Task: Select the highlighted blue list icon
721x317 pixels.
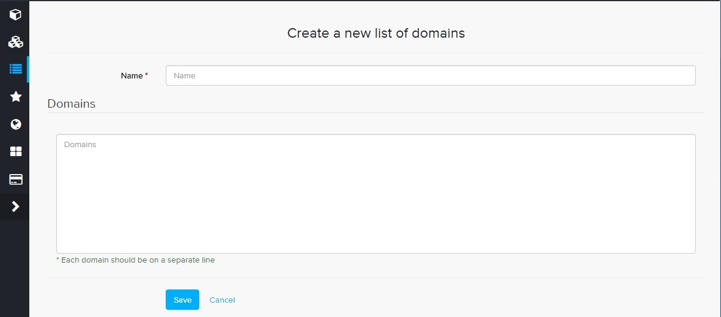Action: point(16,69)
